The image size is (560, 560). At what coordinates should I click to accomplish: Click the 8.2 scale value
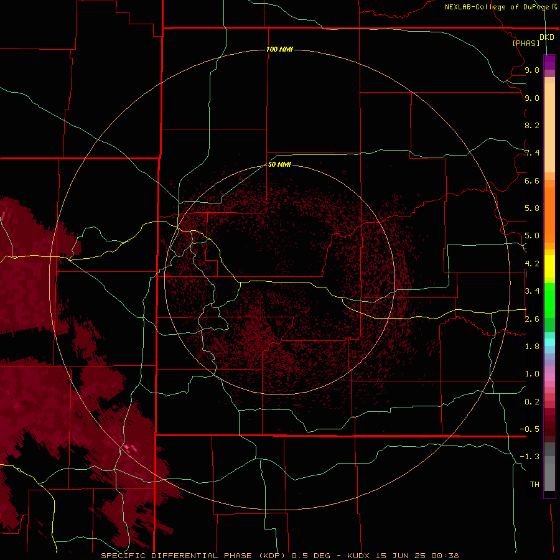532,125
